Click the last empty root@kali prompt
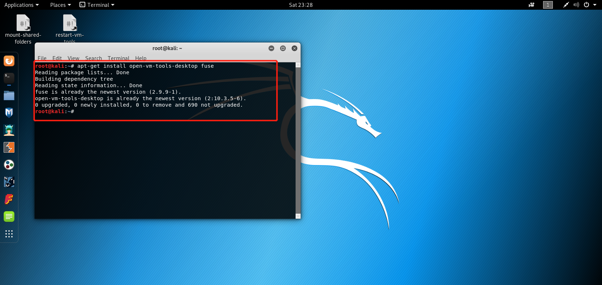 coord(55,111)
